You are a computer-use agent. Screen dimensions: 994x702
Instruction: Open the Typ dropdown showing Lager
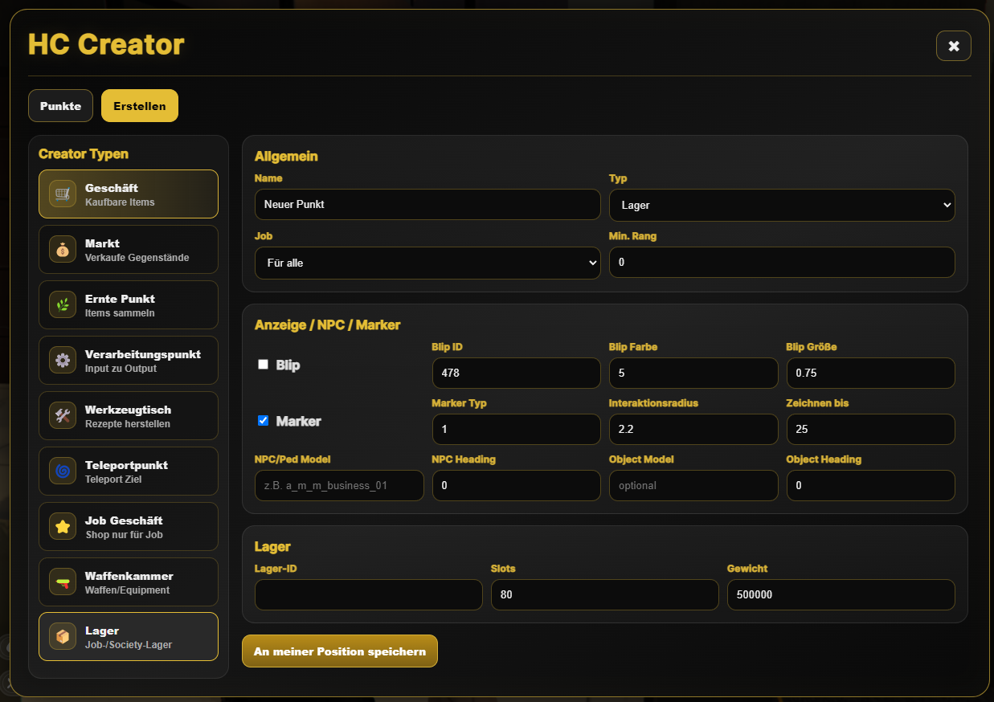click(x=782, y=205)
